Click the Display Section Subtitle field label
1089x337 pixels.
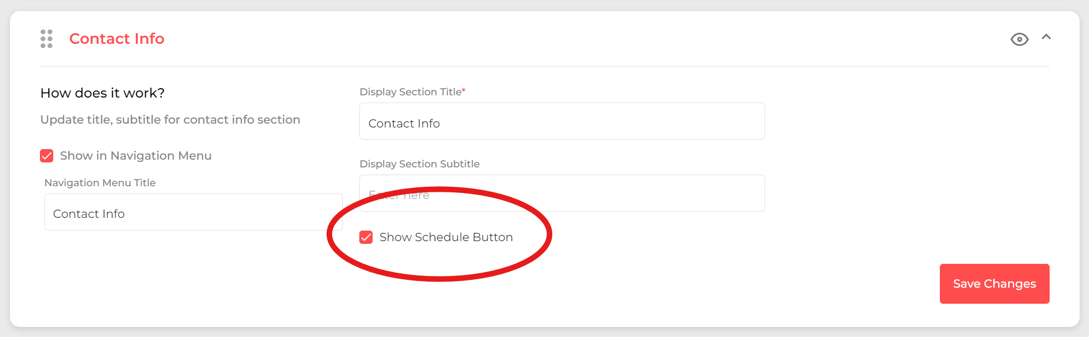point(419,164)
